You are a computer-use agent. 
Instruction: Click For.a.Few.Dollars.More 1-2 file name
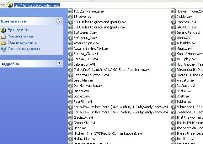120,107
